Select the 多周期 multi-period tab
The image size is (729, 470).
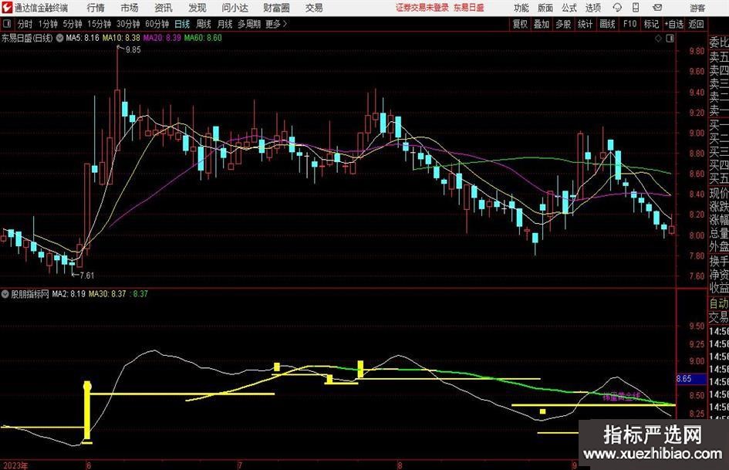click(x=249, y=24)
